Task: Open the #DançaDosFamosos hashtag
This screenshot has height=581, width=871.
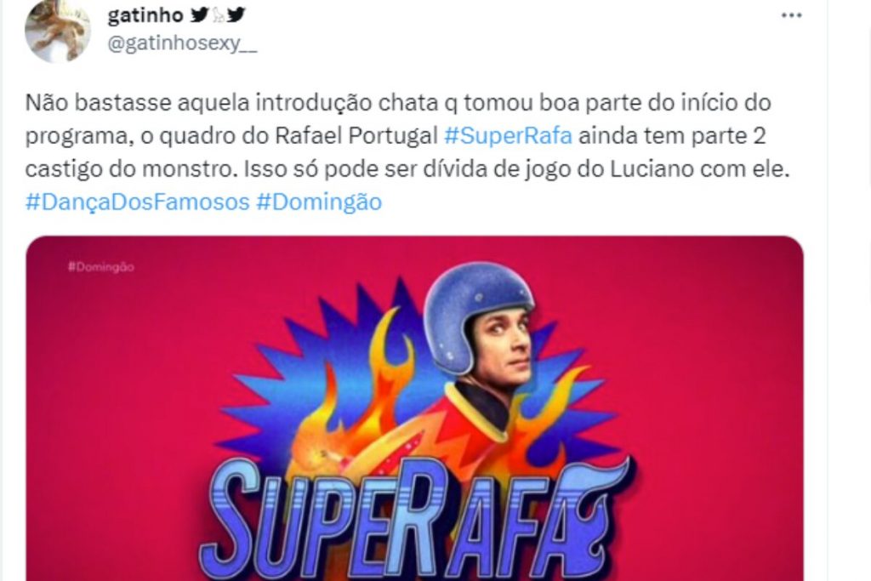Action: (x=137, y=202)
